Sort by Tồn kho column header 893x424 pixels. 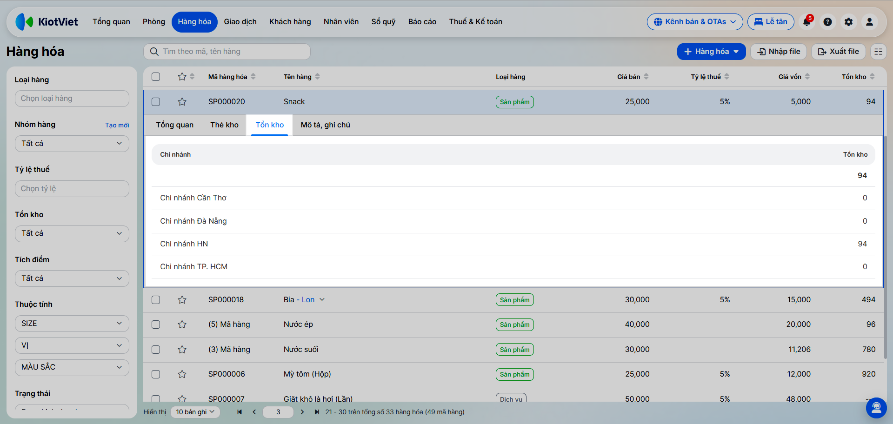(858, 77)
